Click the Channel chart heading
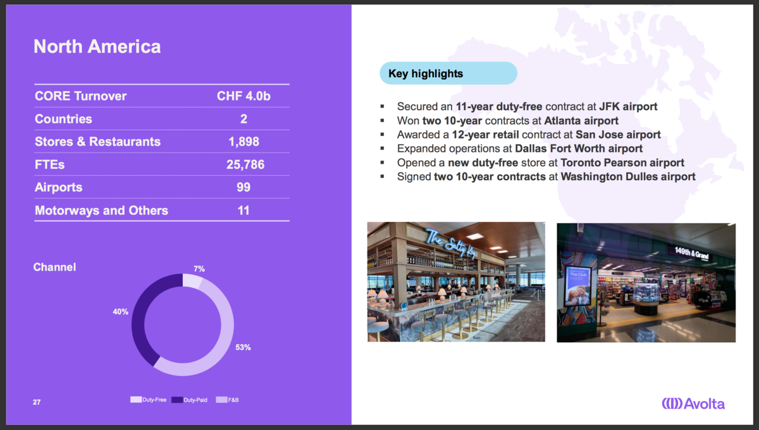The width and height of the screenshot is (759, 430). tap(54, 267)
